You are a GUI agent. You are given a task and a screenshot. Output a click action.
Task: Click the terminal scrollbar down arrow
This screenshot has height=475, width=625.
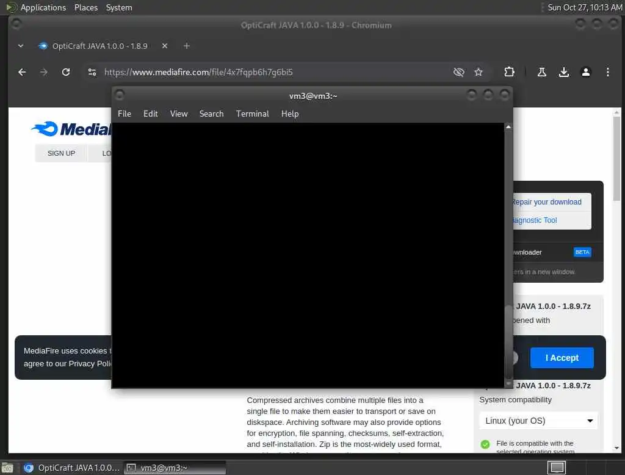pos(508,383)
